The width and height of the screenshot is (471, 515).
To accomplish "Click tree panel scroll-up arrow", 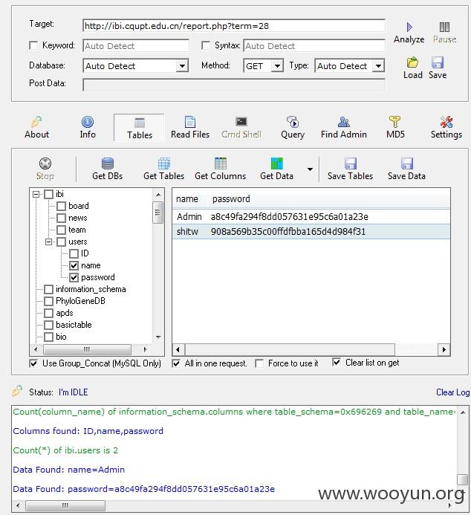I will (x=158, y=195).
